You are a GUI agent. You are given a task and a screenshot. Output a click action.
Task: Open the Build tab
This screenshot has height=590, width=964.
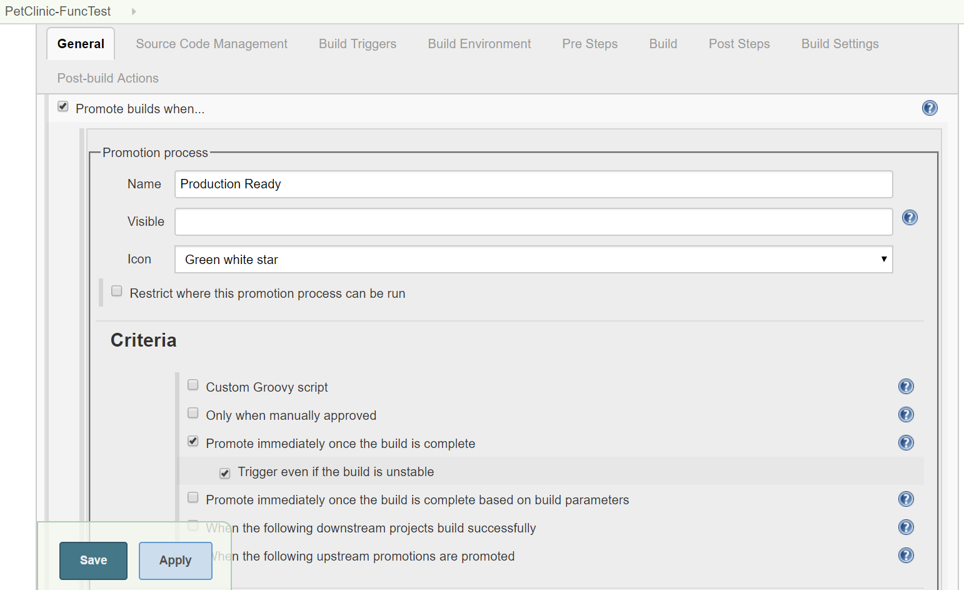click(663, 44)
